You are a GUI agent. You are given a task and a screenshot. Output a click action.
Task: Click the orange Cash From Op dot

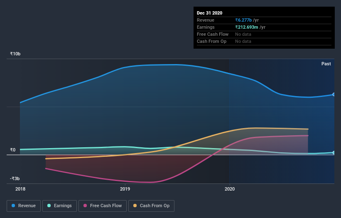pyautogui.click(x=135, y=206)
